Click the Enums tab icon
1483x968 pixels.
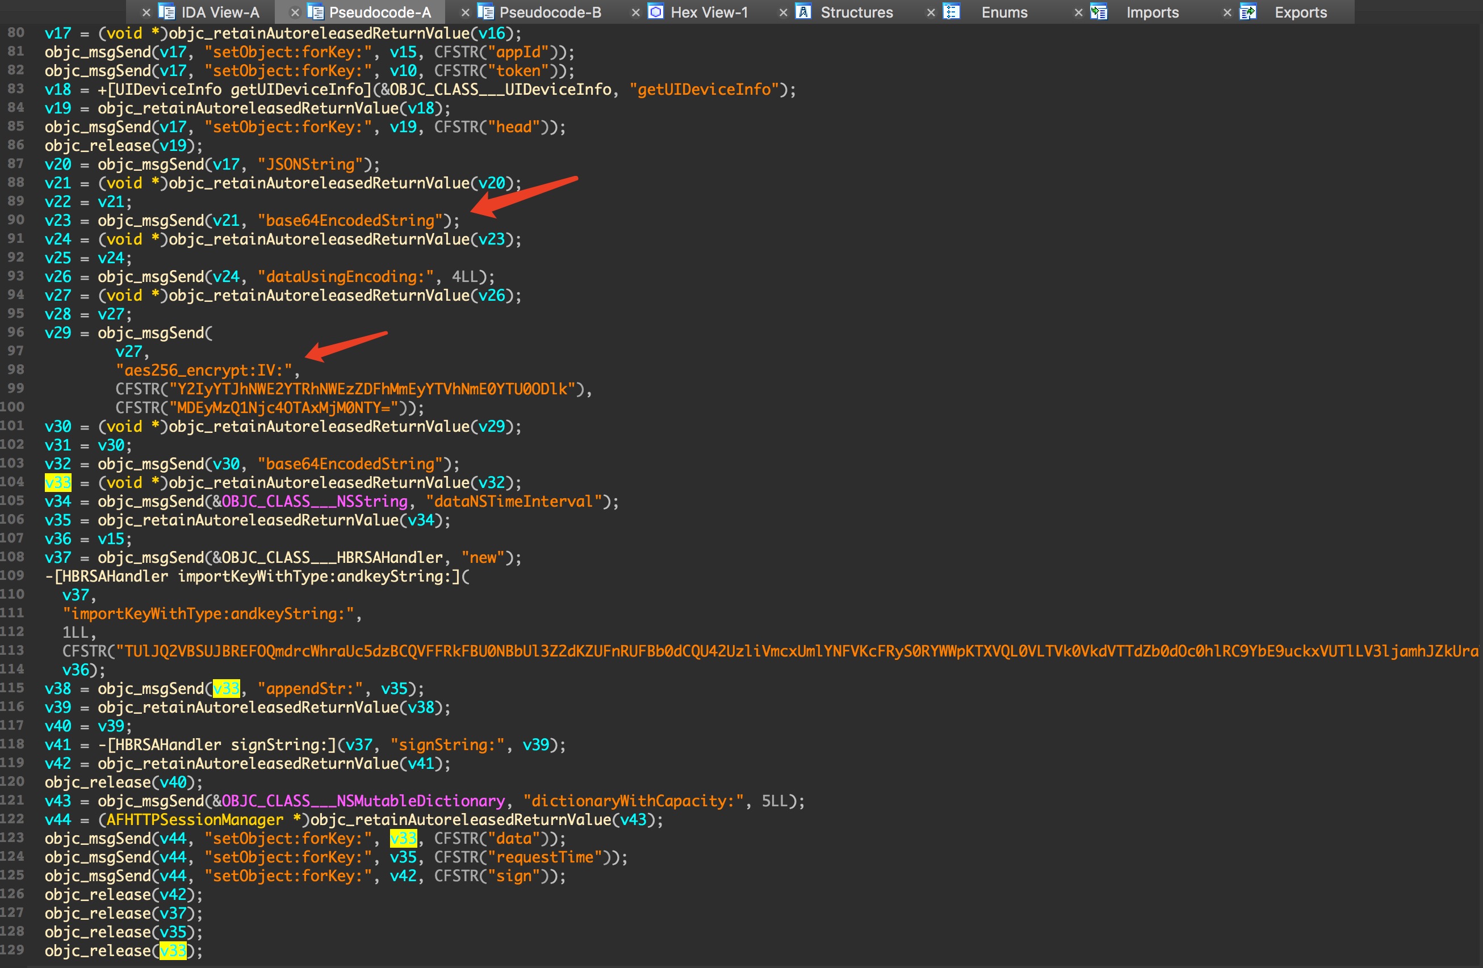pyautogui.click(x=952, y=12)
